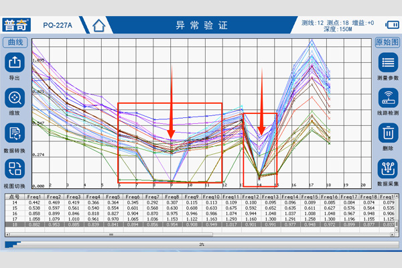This screenshot has width=402, height=268.
Task: Select the 原始图 raw image tab
Action: [x=387, y=42]
